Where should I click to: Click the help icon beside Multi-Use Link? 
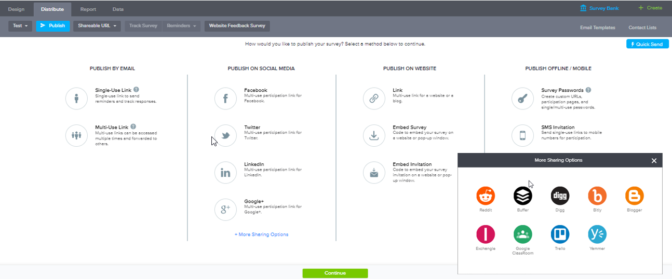[x=133, y=127]
